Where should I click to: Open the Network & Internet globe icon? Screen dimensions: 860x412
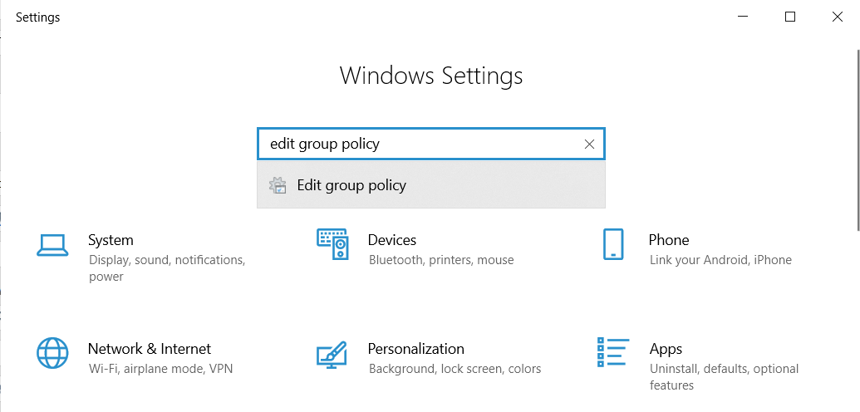[52, 353]
